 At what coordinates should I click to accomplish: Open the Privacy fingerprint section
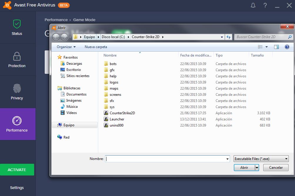(17, 92)
